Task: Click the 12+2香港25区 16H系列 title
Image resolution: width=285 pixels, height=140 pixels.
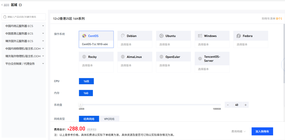Action: (x=69, y=18)
